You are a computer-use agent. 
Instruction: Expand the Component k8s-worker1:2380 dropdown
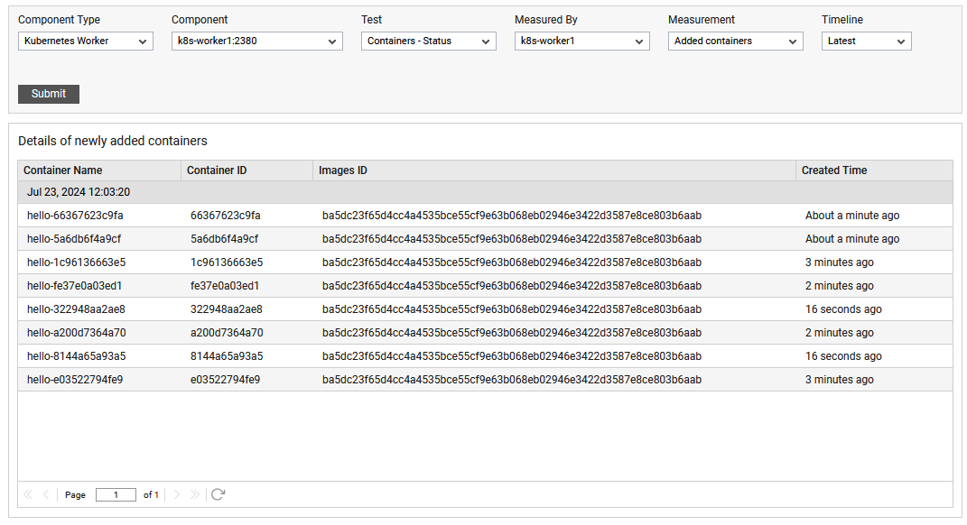click(x=257, y=41)
